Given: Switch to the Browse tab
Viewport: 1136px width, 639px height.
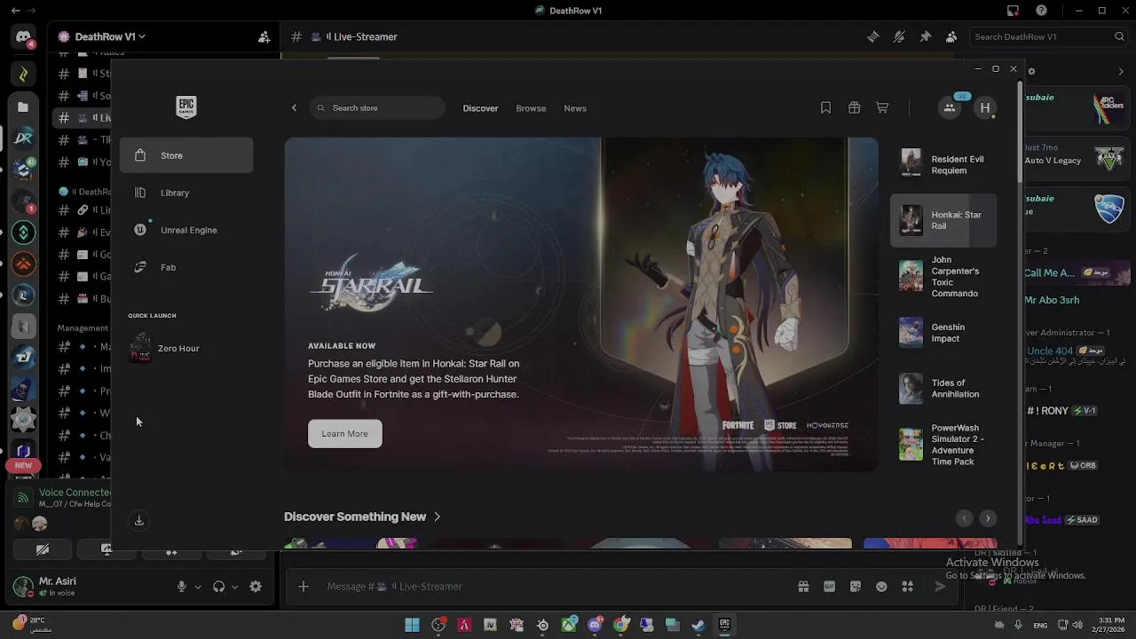Looking at the screenshot, I should coord(531,108).
